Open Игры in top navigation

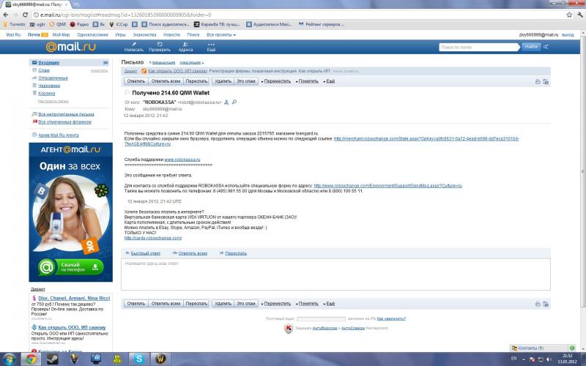tap(120, 34)
